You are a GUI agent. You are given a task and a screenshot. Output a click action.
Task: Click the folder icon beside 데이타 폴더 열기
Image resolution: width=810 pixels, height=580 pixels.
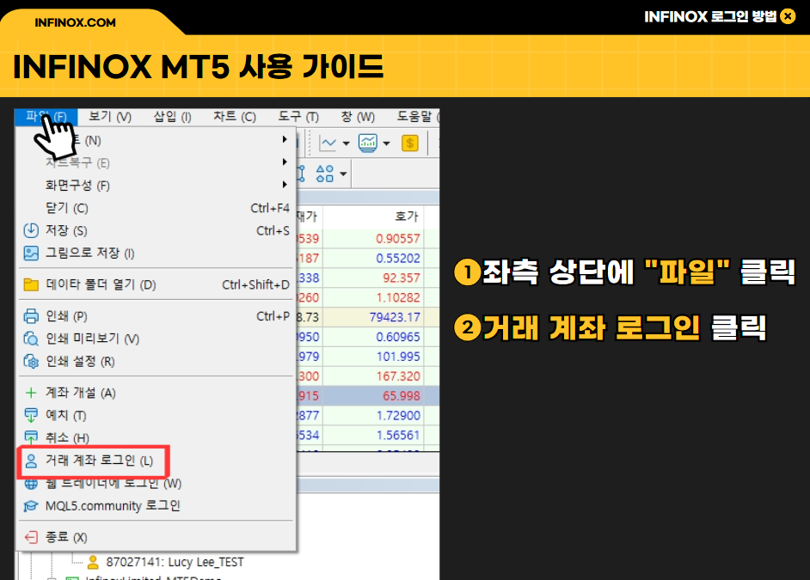click(31, 284)
